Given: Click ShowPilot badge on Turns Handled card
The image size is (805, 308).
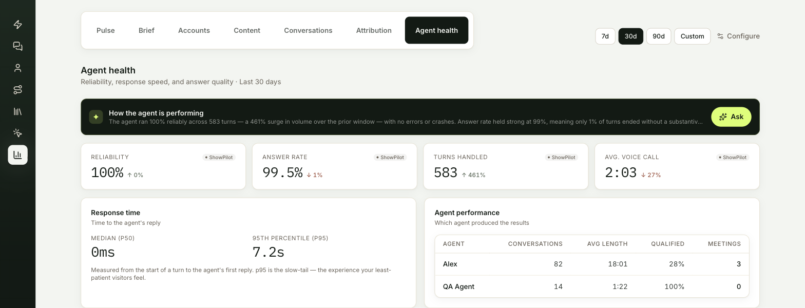Looking at the screenshot, I should tap(562, 158).
